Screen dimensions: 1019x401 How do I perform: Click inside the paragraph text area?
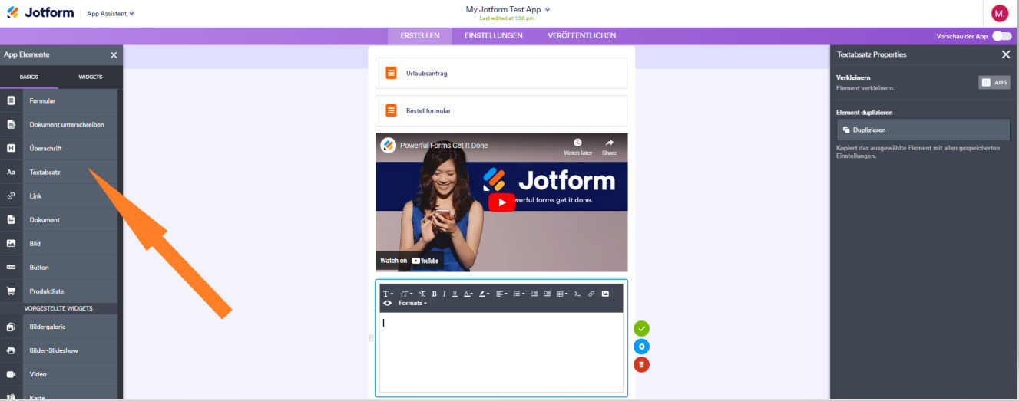point(501,352)
